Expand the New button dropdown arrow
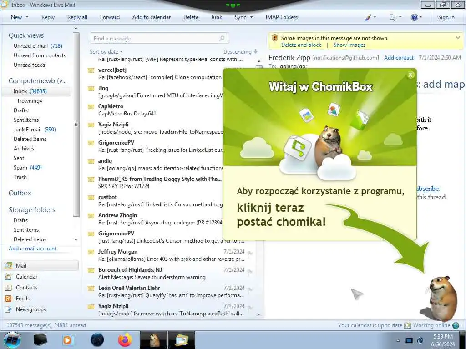 27,17
